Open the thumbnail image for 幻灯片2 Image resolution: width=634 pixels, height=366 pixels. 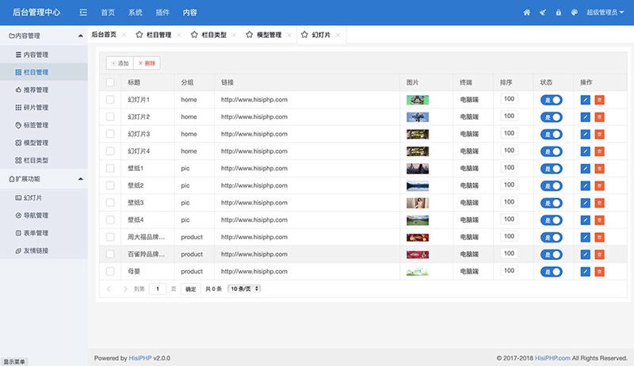tap(418, 117)
